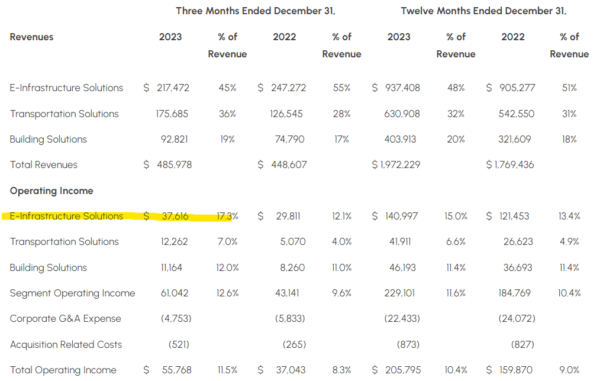
Task: Click the Segment Operating Income row label
Action: 72,293
